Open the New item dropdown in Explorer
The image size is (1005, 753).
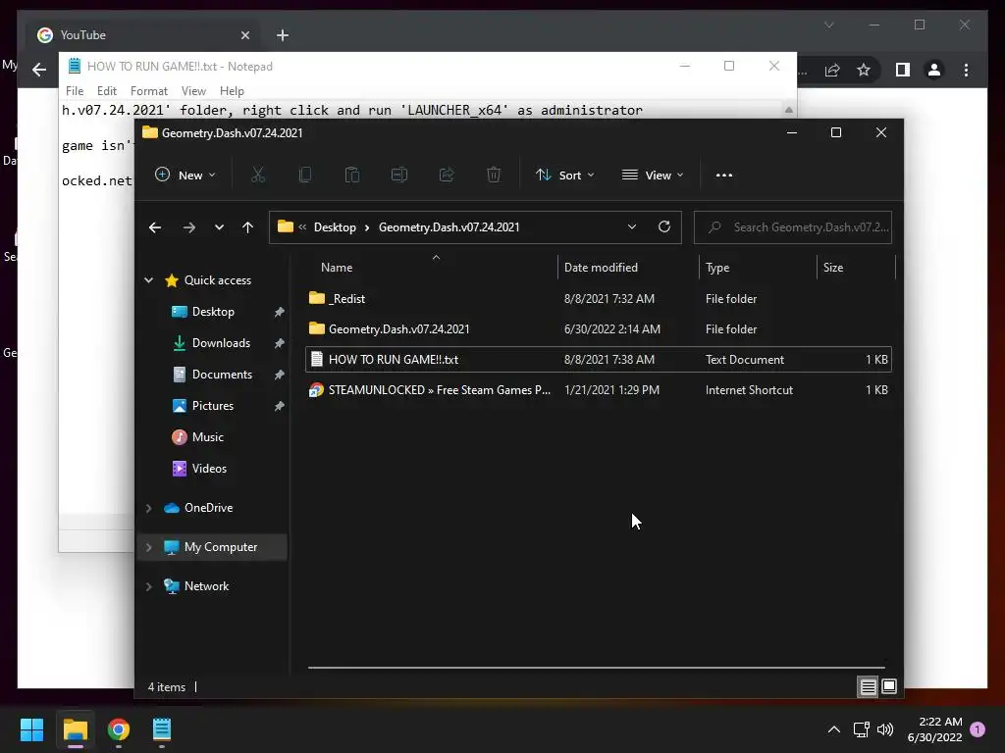click(x=185, y=175)
